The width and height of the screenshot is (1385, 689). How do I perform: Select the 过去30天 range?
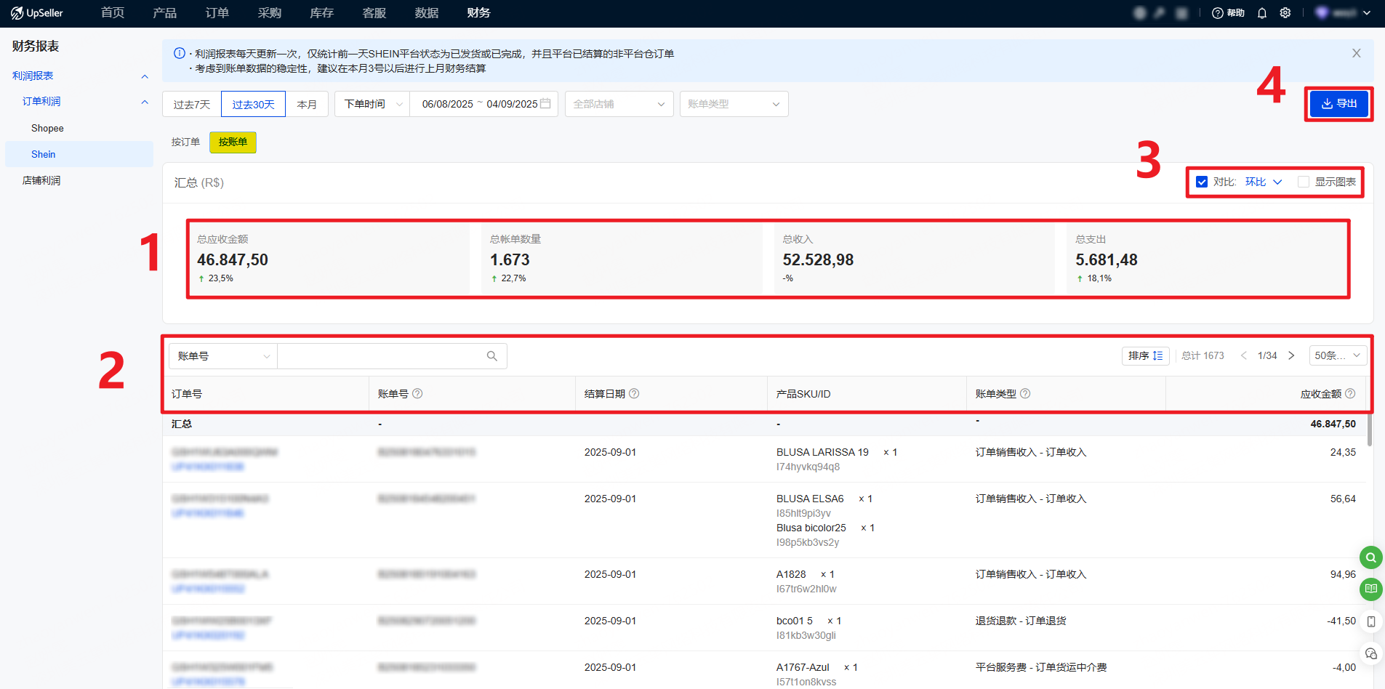[253, 104]
